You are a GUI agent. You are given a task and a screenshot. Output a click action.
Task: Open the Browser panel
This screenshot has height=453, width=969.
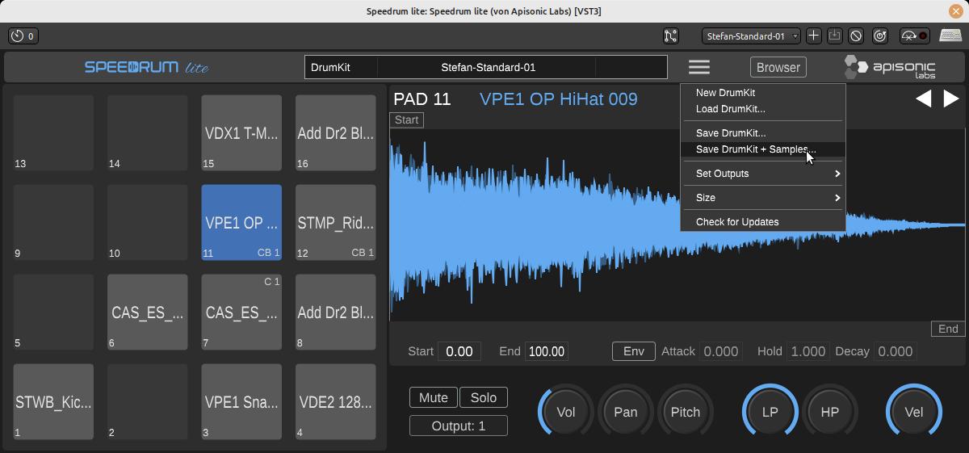pyautogui.click(x=778, y=67)
